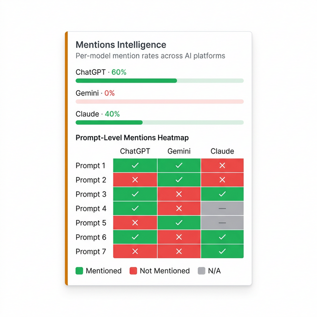
Task: Click Prompt 3 Gemini cross cell
Action: tap(179, 194)
